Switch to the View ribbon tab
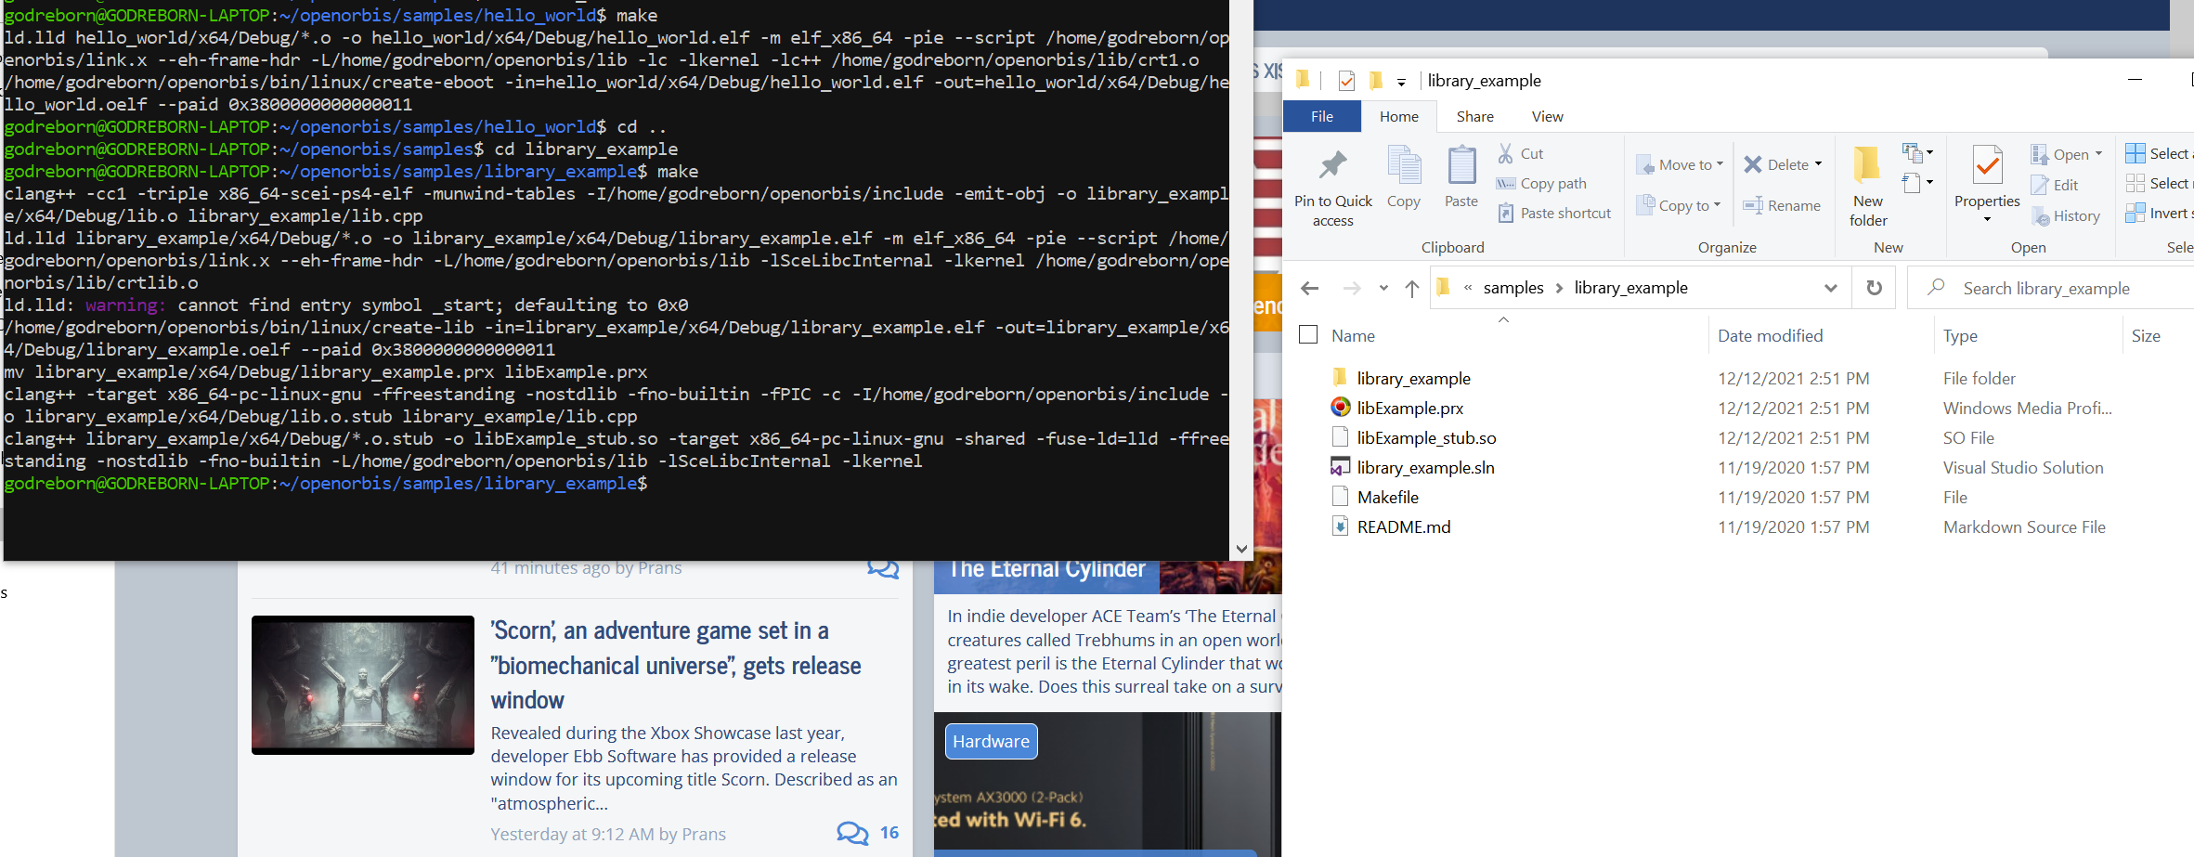This screenshot has width=2194, height=857. [1547, 116]
